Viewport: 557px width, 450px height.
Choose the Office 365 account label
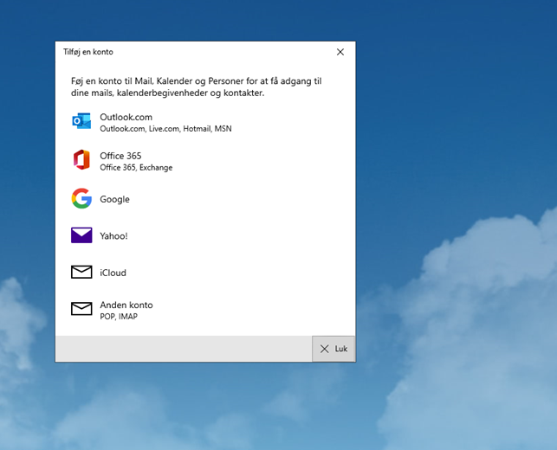pyautogui.click(x=120, y=156)
